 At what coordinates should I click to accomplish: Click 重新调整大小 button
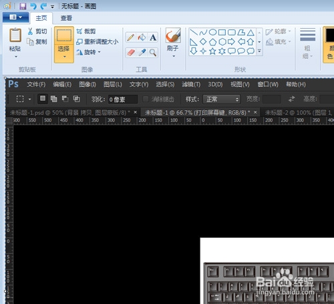tap(98, 41)
